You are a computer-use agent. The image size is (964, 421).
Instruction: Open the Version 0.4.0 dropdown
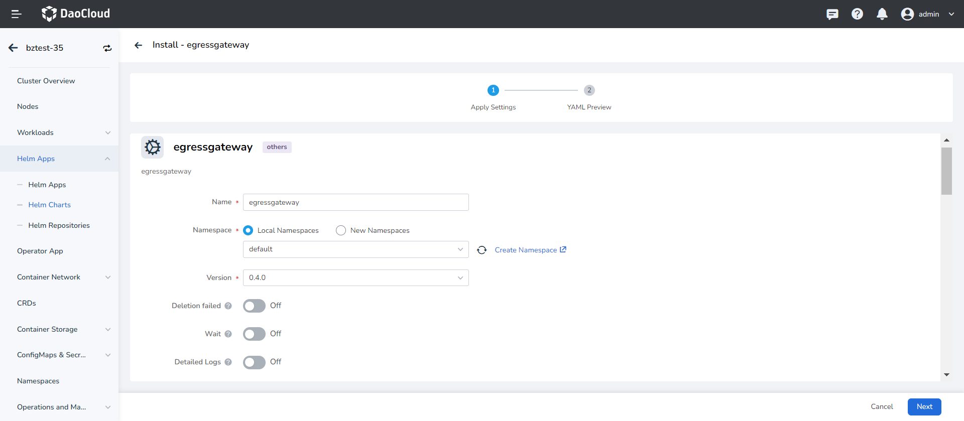coord(355,278)
